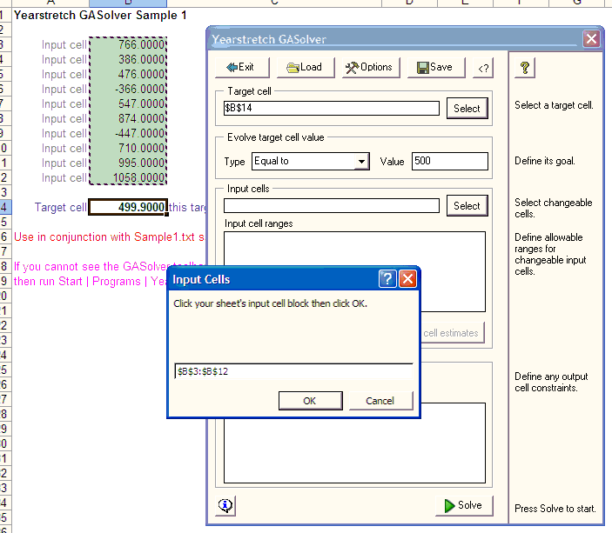Click the info balloon icon at bottom left
The width and height of the screenshot is (612, 533).
click(225, 506)
